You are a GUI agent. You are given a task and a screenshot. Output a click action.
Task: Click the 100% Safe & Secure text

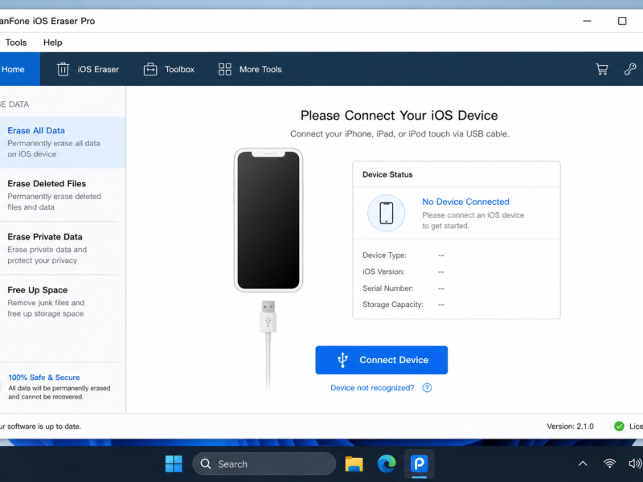(x=44, y=378)
